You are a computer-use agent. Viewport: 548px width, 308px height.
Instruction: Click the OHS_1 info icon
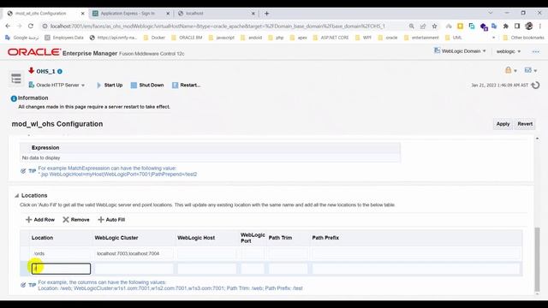(x=60, y=71)
